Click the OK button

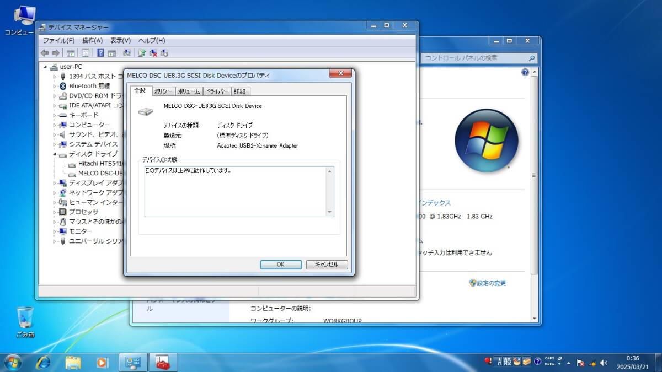pyautogui.click(x=281, y=265)
